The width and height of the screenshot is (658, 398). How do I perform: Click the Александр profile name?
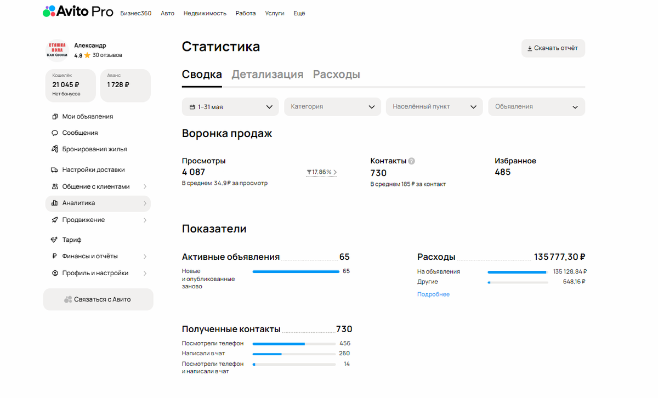pos(90,46)
